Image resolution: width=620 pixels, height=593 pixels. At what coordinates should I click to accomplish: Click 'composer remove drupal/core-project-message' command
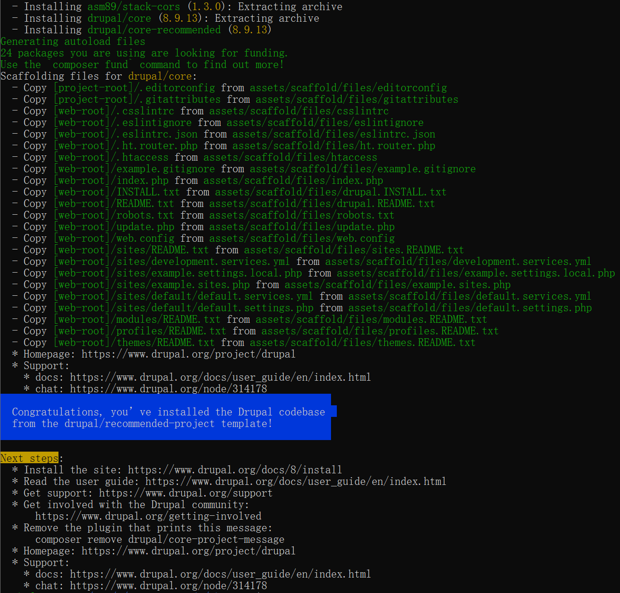[x=160, y=539]
